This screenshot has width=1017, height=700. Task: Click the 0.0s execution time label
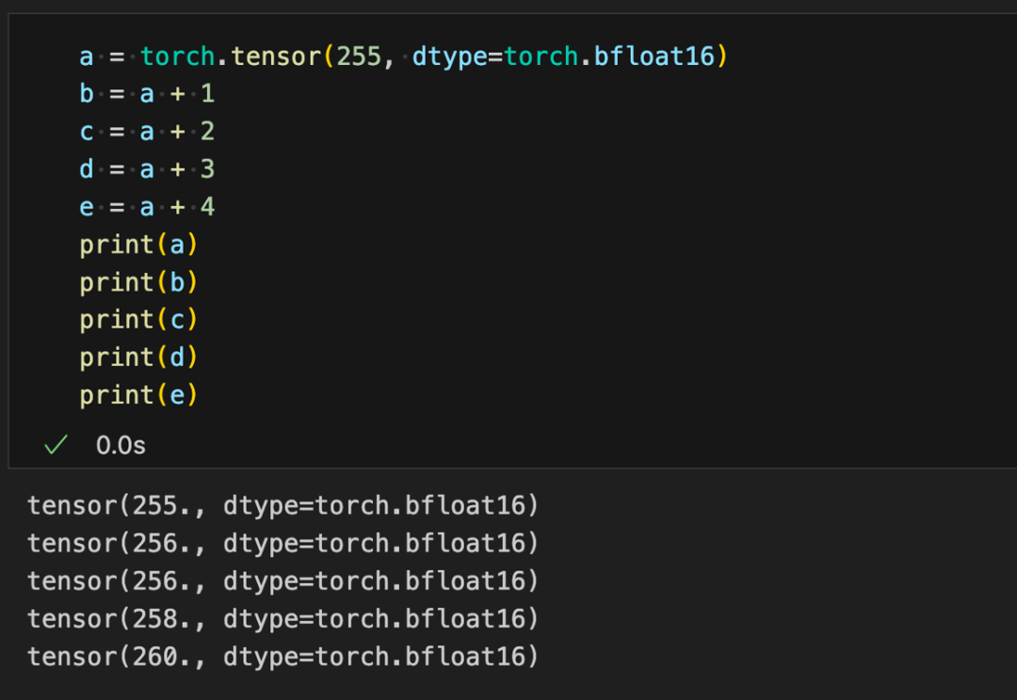[x=121, y=445]
